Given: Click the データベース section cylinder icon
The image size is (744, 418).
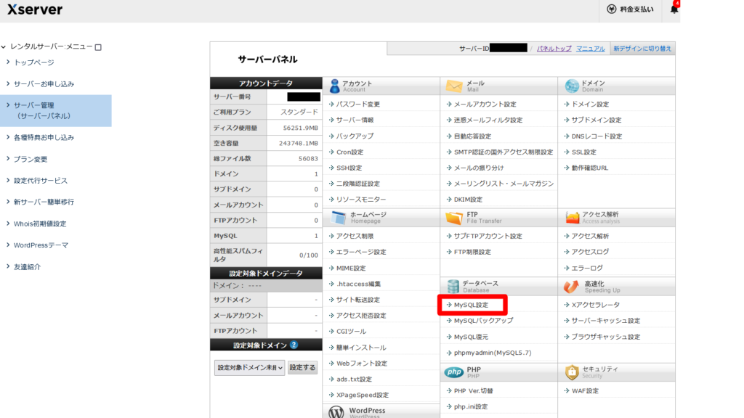Looking at the screenshot, I should [x=453, y=286].
